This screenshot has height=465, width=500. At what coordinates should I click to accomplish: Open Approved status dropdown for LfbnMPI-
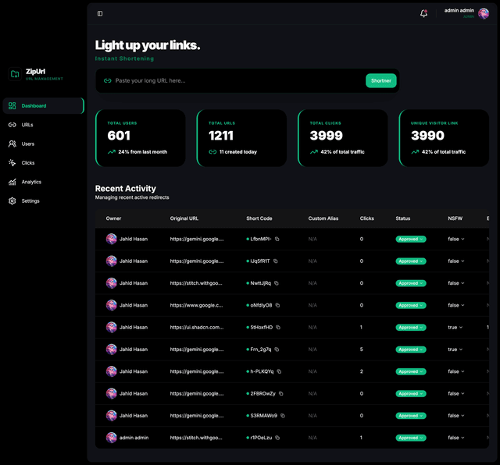(x=411, y=240)
